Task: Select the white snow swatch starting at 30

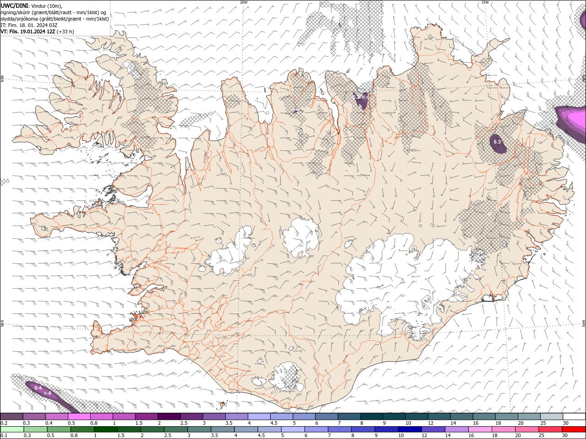Action: (574, 417)
